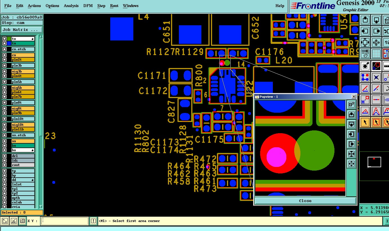Image resolution: width=389 pixels, height=231 pixels.
Task: Click Popview zoom-in icon
Action: pos(351,154)
